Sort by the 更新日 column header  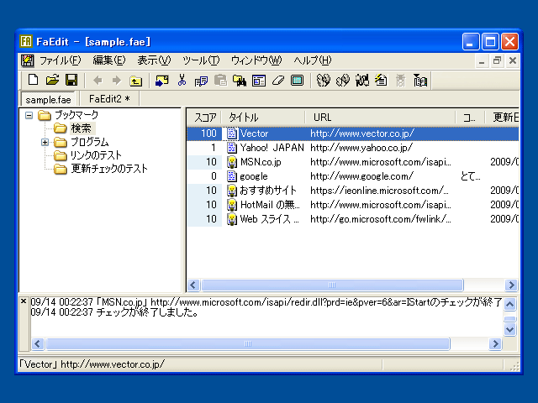point(501,118)
